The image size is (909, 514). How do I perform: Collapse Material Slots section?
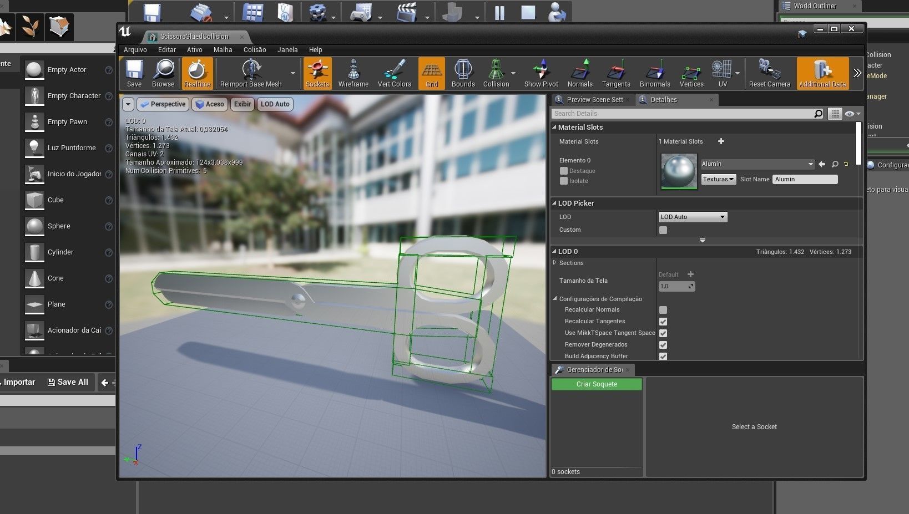pos(554,127)
